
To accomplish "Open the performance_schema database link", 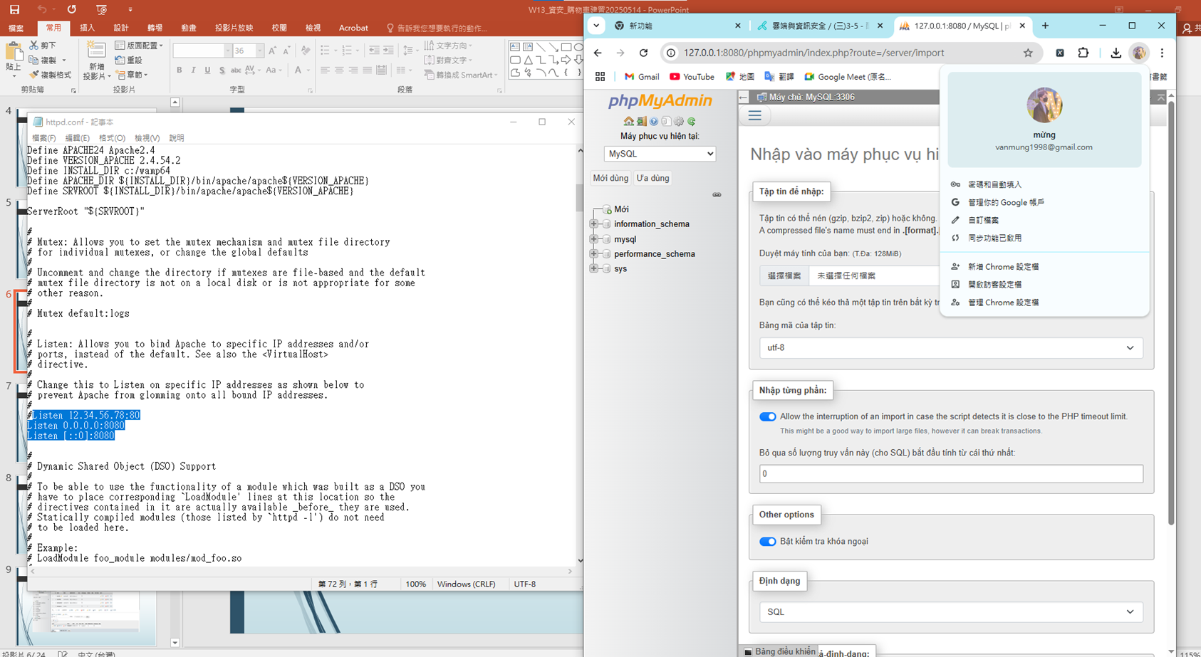I will 654,254.
